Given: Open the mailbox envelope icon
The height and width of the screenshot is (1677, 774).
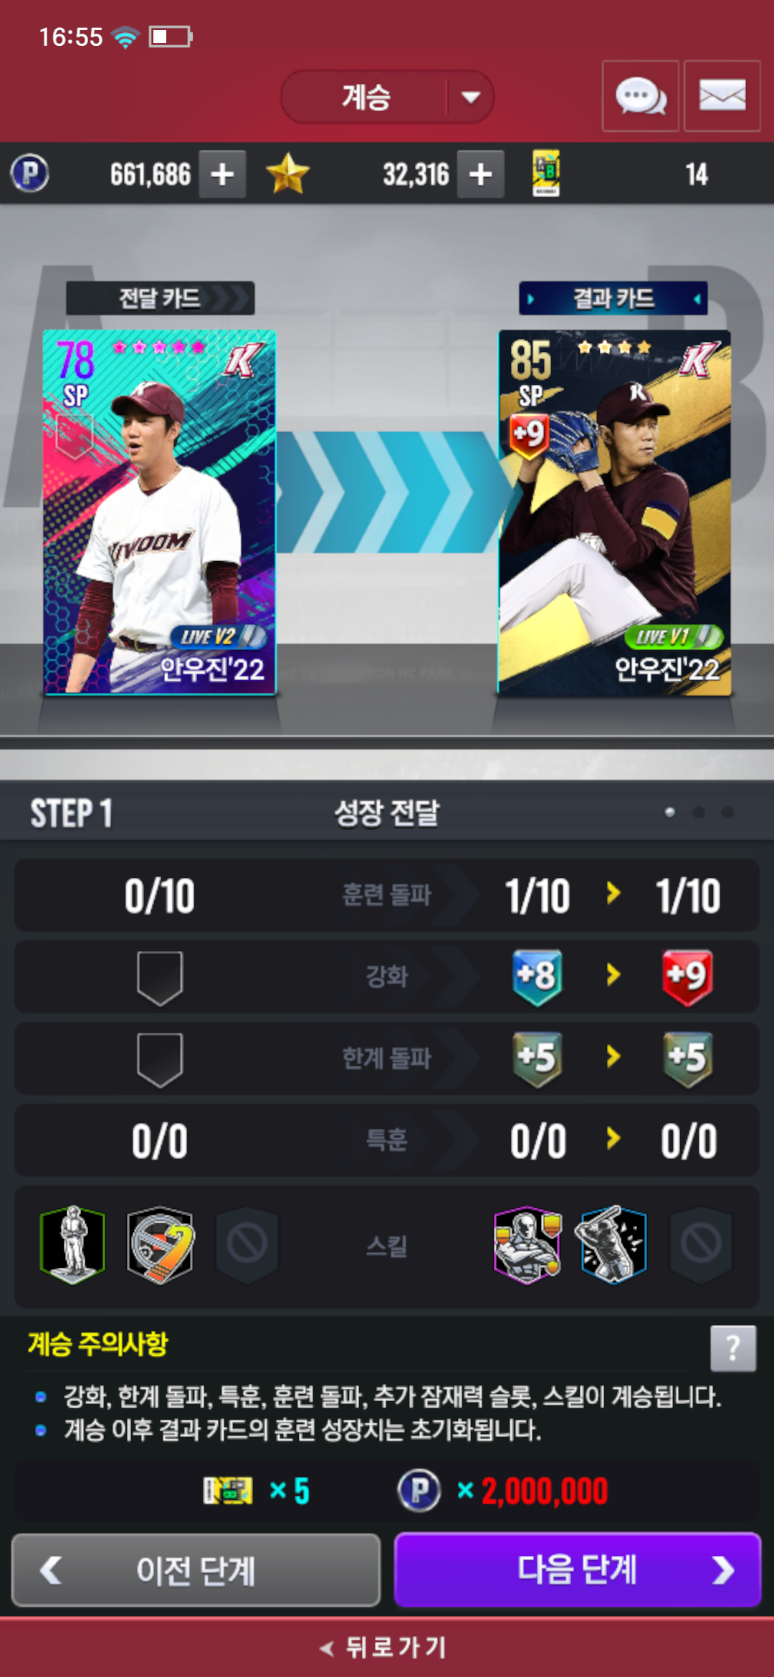Looking at the screenshot, I should coord(722,96).
